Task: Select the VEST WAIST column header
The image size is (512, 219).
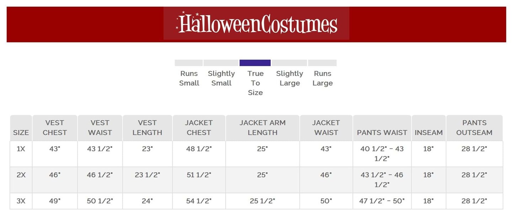Action: point(100,128)
